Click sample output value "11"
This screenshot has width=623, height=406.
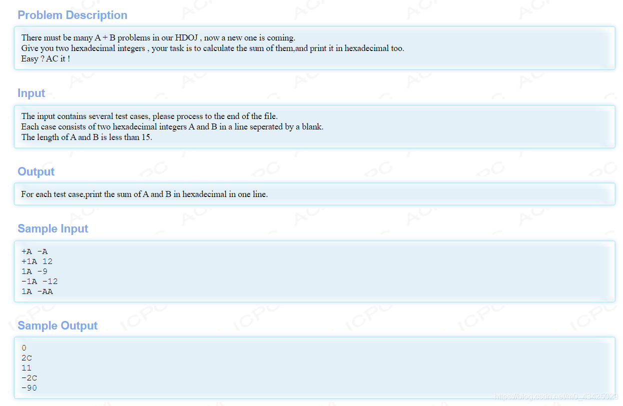[x=26, y=368]
